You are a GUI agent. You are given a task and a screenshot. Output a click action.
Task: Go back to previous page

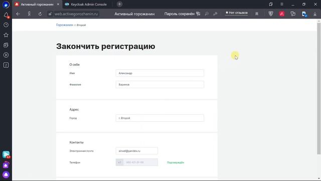pyautogui.click(x=18, y=14)
